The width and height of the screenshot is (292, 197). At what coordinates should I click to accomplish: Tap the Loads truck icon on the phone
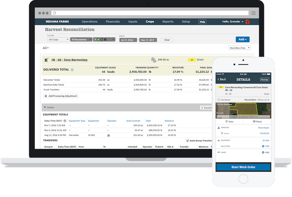(218, 152)
